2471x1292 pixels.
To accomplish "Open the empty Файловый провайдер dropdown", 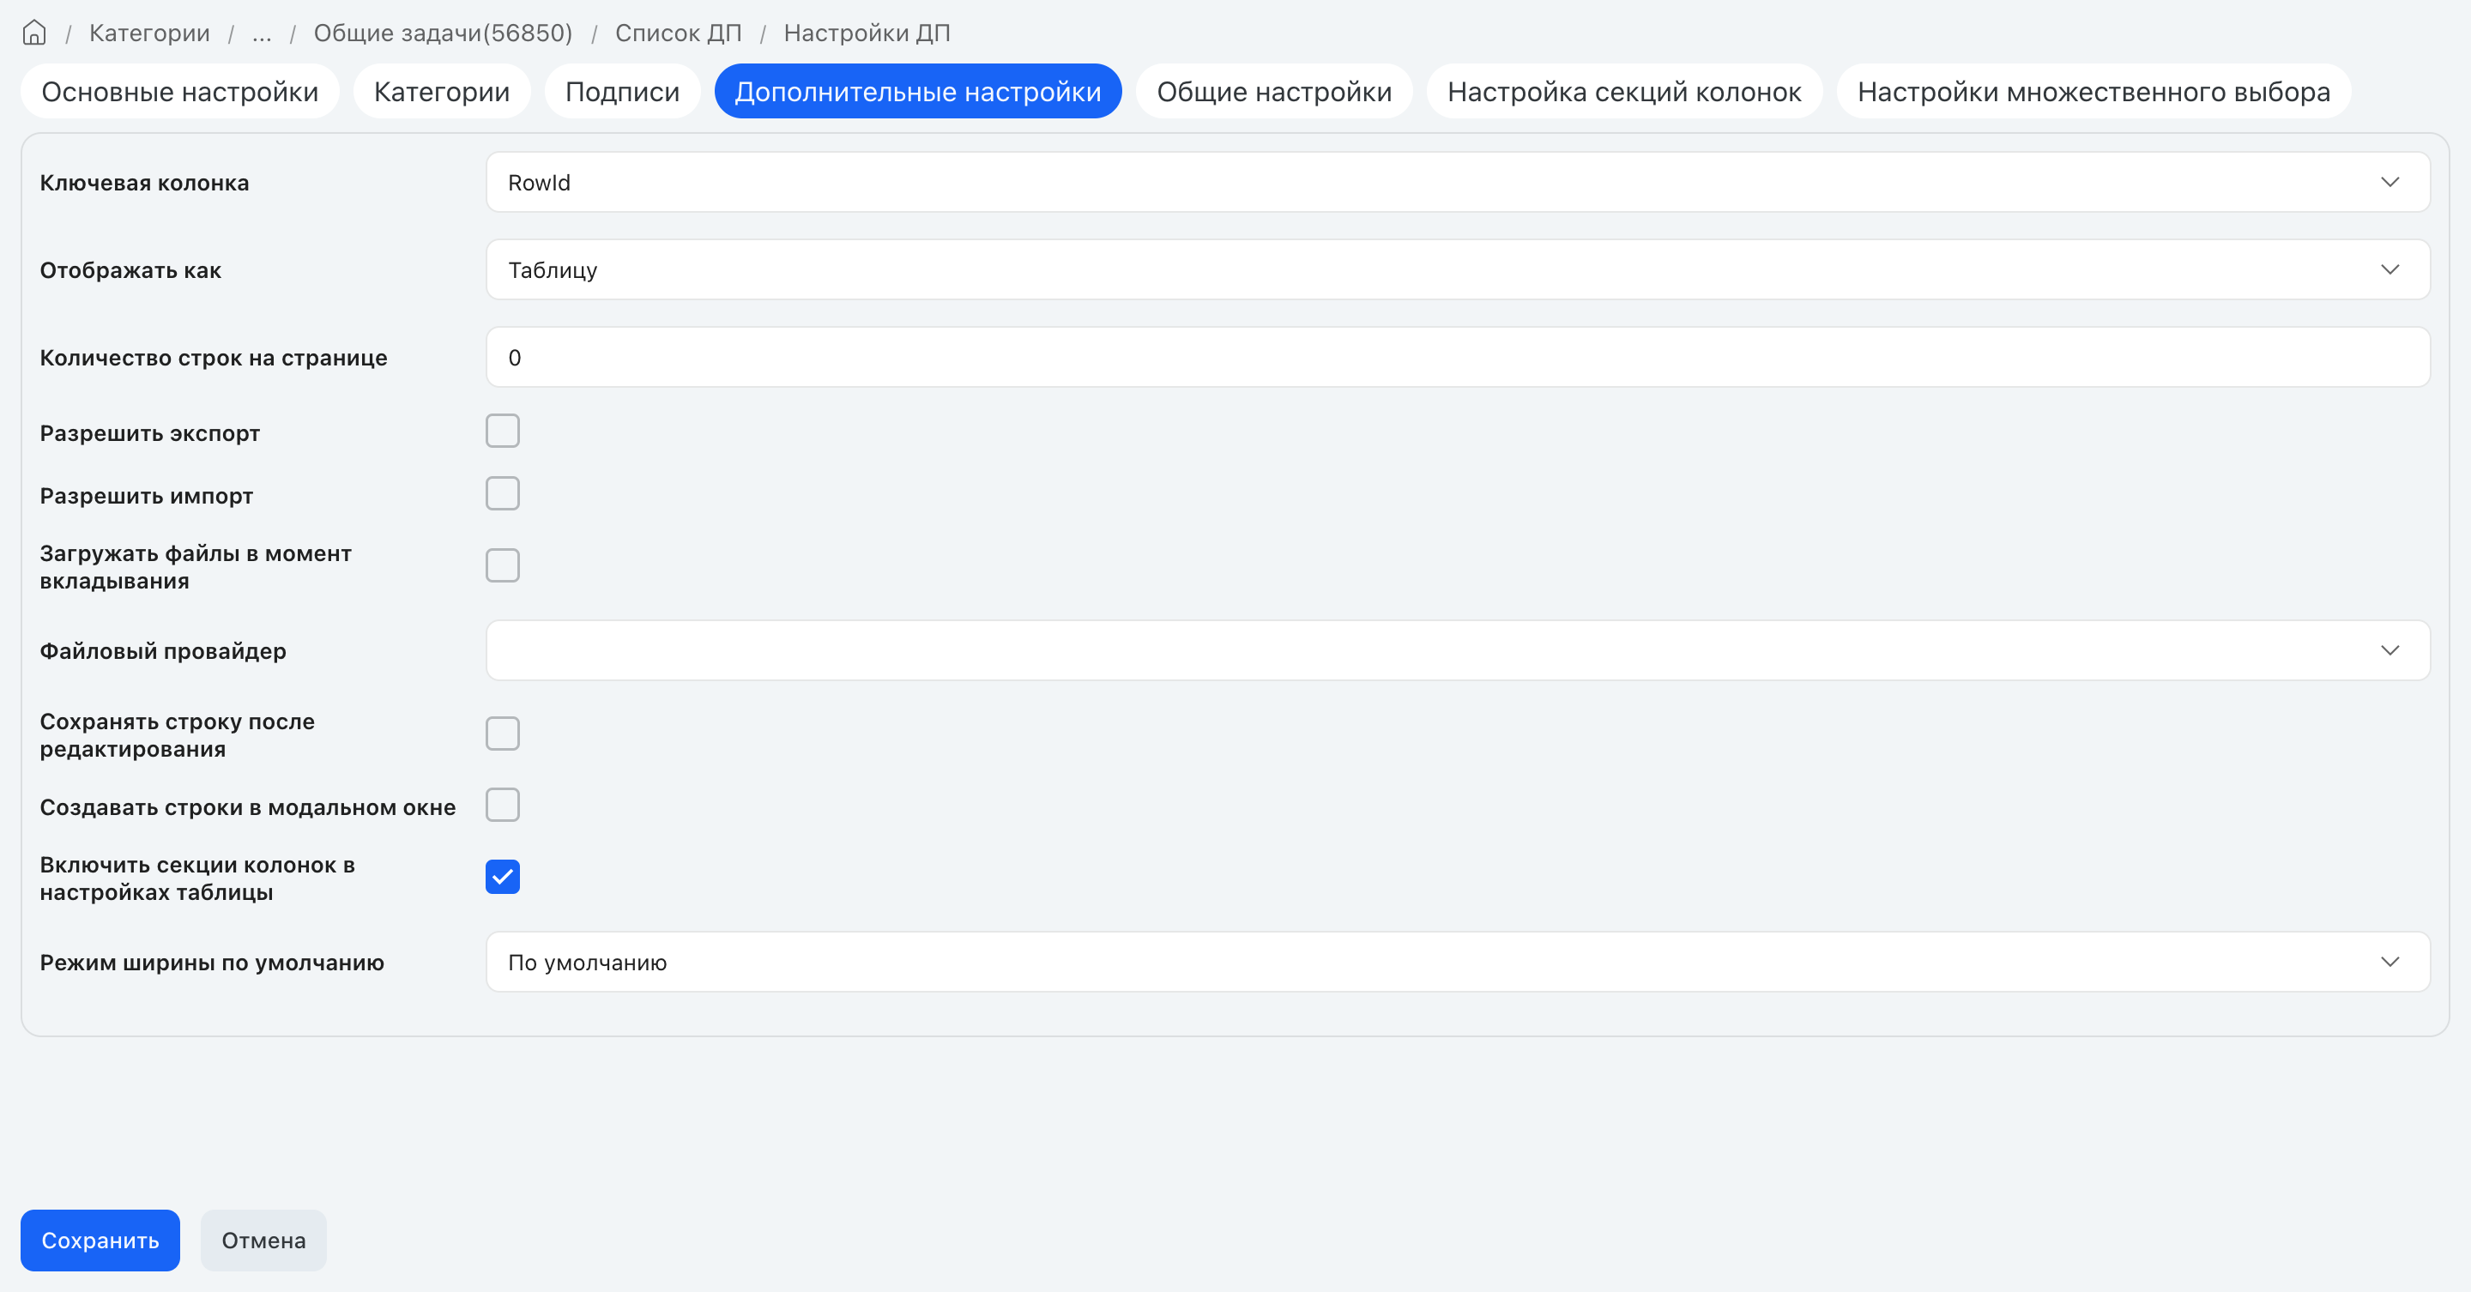I will pyautogui.click(x=1457, y=650).
